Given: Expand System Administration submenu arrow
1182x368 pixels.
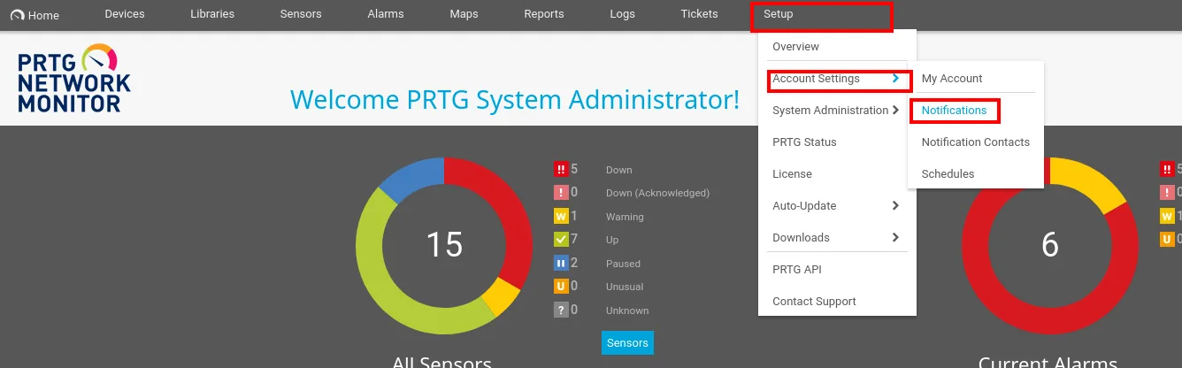Looking at the screenshot, I should 896,110.
